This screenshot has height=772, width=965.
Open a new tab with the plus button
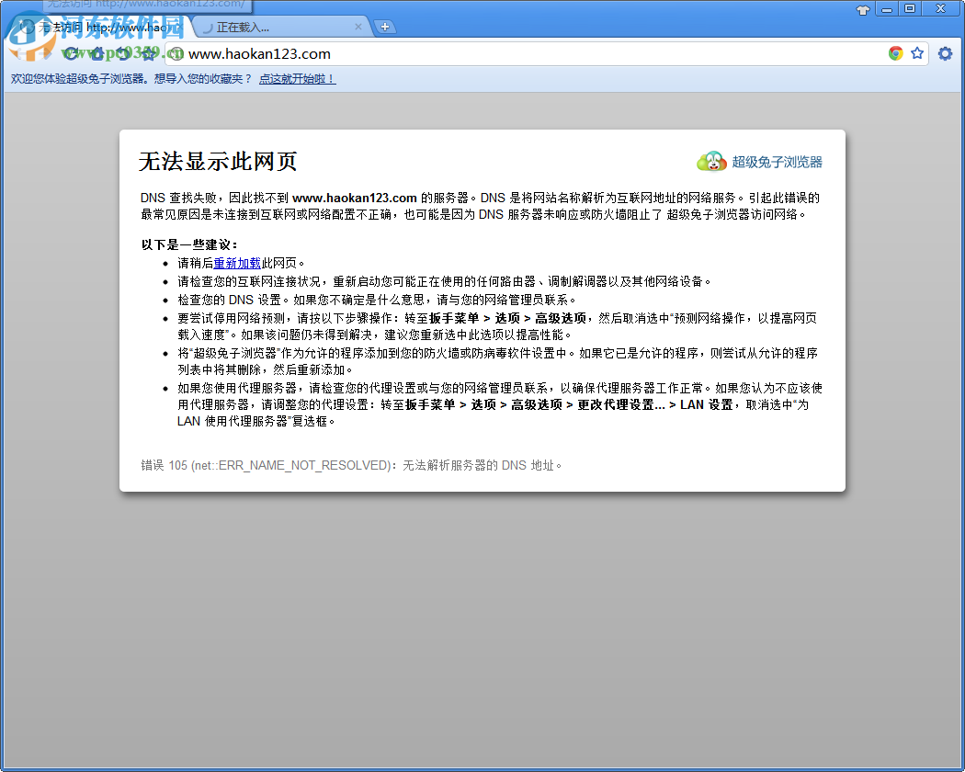(x=385, y=27)
